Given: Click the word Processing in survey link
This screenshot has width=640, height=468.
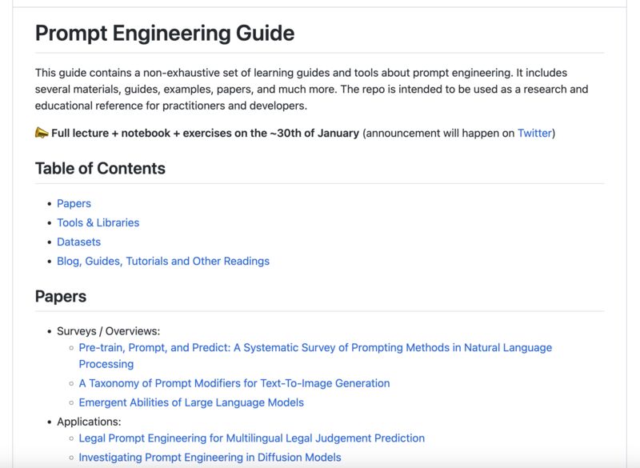Looking at the screenshot, I should tap(106, 364).
